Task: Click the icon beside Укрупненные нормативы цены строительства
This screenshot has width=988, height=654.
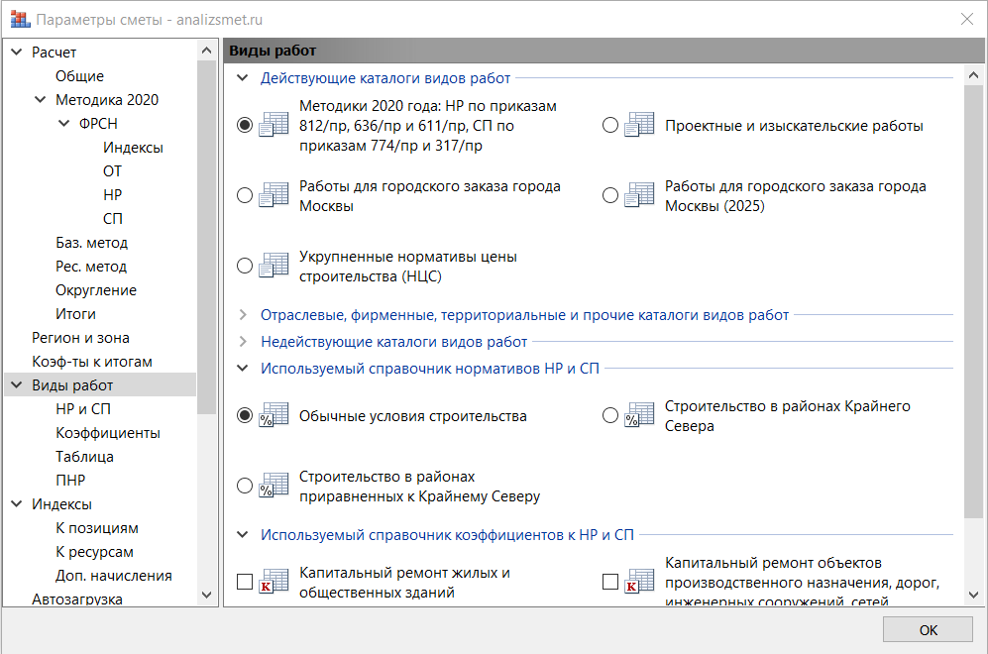Action: [274, 266]
